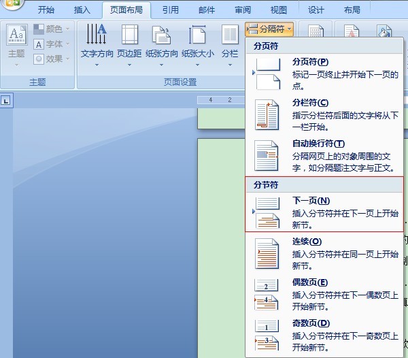The image size is (408, 358).
Task: Open the 引用 tab
Action: pos(171,10)
